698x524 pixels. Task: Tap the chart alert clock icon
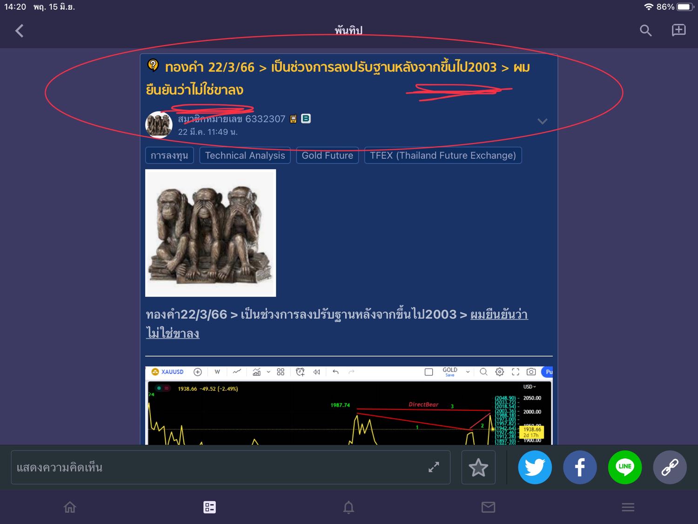[x=300, y=372]
